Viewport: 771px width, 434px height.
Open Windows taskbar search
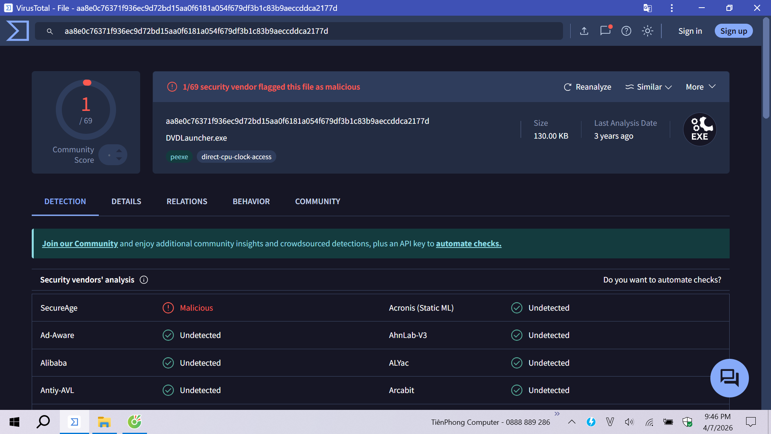[x=43, y=422]
